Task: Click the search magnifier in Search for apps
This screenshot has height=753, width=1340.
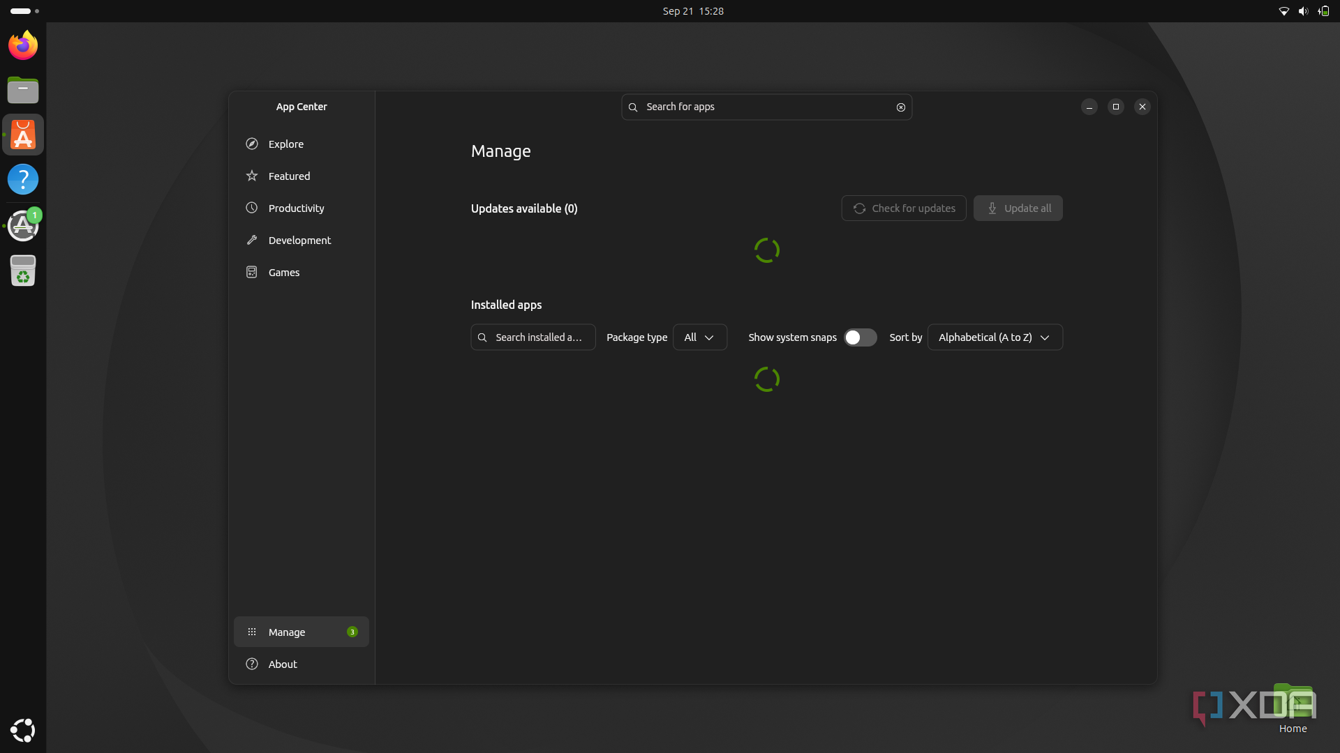Action: 633,107
